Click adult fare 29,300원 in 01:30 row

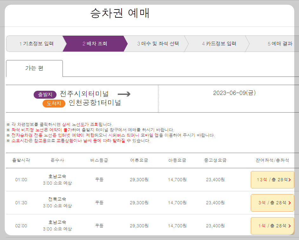139,203
